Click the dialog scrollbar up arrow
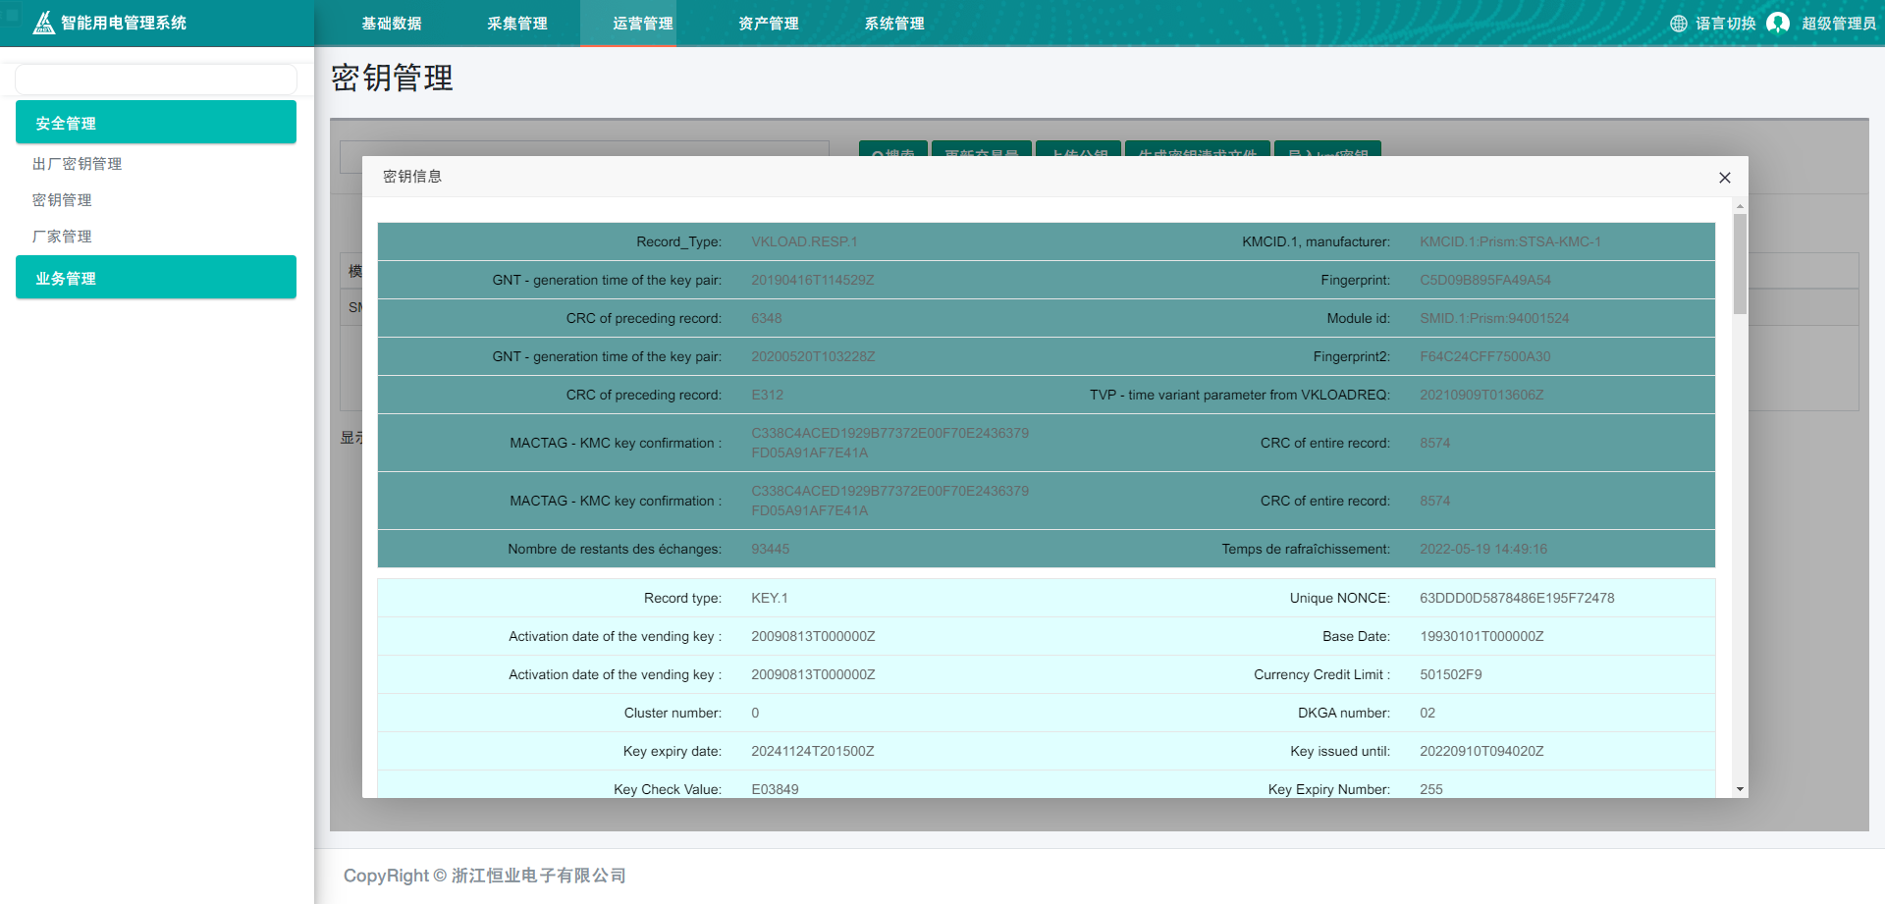 (1740, 207)
